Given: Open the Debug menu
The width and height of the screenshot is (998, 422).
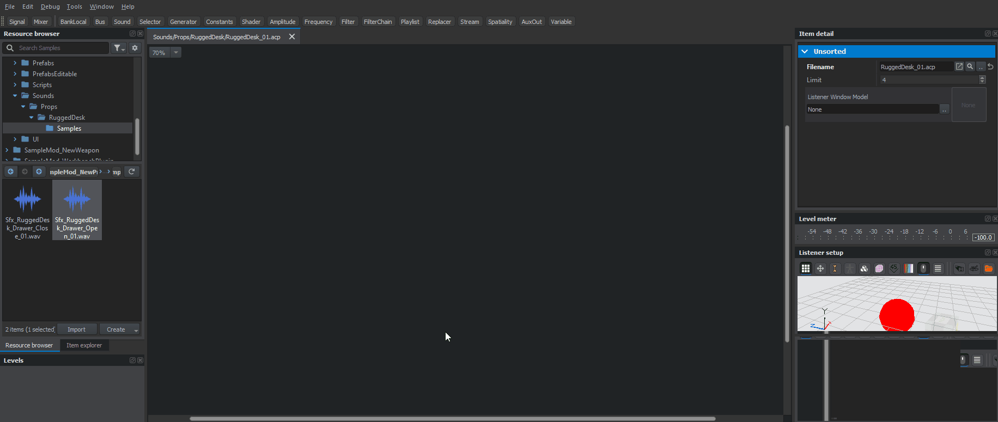Looking at the screenshot, I should (50, 7).
